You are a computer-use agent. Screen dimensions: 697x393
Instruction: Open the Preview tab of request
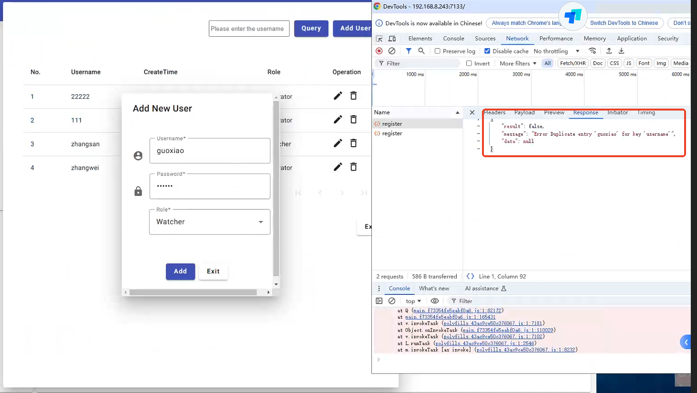pyautogui.click(x=554, y=112)
